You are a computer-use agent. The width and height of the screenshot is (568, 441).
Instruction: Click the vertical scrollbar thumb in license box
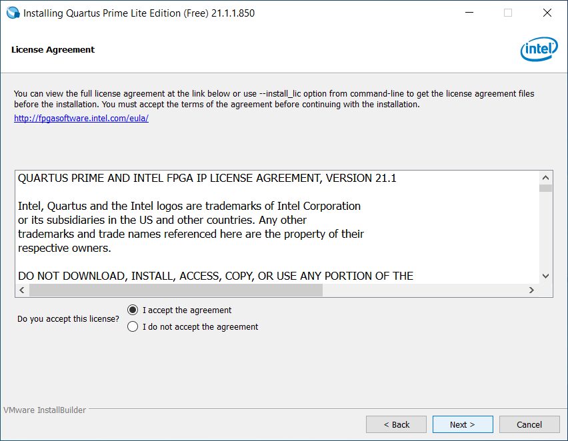click(545, 188)
